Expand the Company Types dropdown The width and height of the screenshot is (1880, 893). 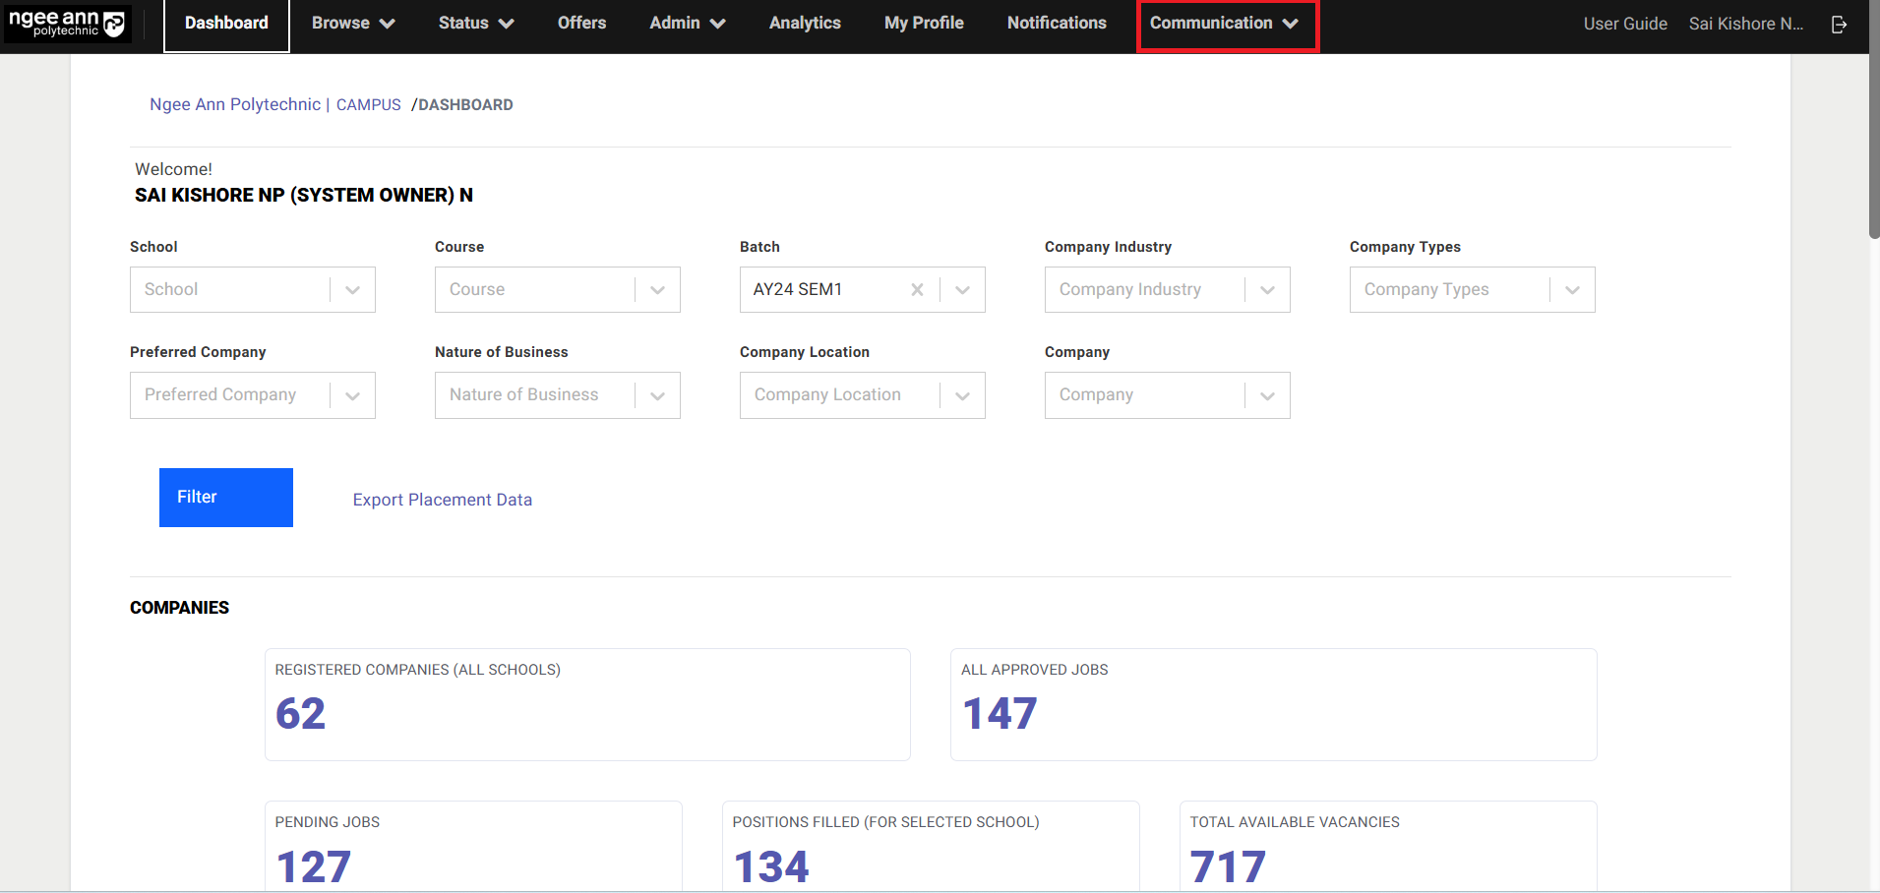[1572, 290]
